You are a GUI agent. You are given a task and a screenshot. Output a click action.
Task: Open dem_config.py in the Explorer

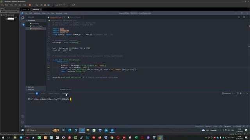click(x=37, y=26)
